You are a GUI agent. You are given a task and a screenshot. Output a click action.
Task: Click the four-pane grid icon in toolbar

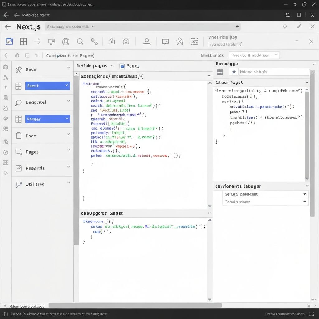(x=23, y=41)
